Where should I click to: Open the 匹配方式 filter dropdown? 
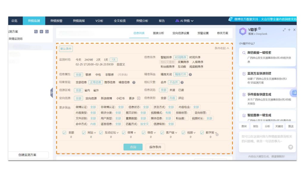click(x=137, y=124)
